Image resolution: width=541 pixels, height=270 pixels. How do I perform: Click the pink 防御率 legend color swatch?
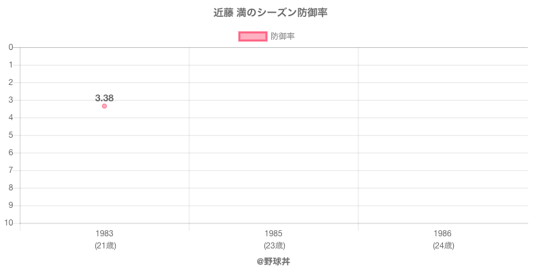(253, 36)
